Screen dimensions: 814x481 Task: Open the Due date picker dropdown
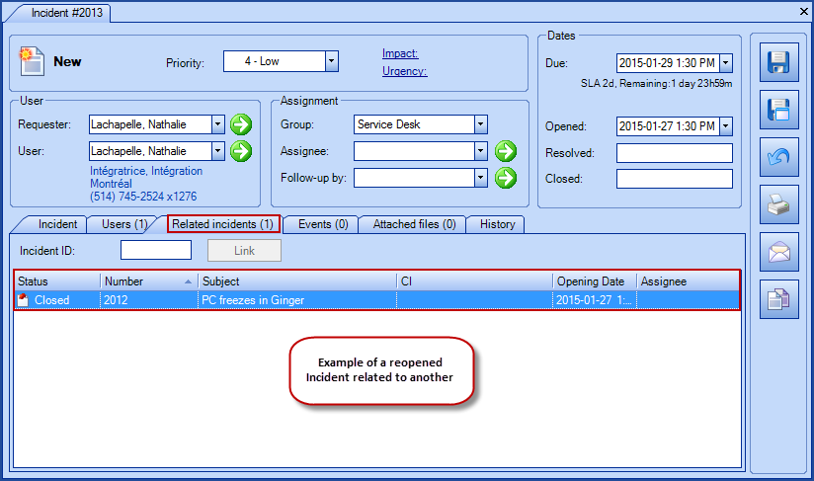point(726,63)
